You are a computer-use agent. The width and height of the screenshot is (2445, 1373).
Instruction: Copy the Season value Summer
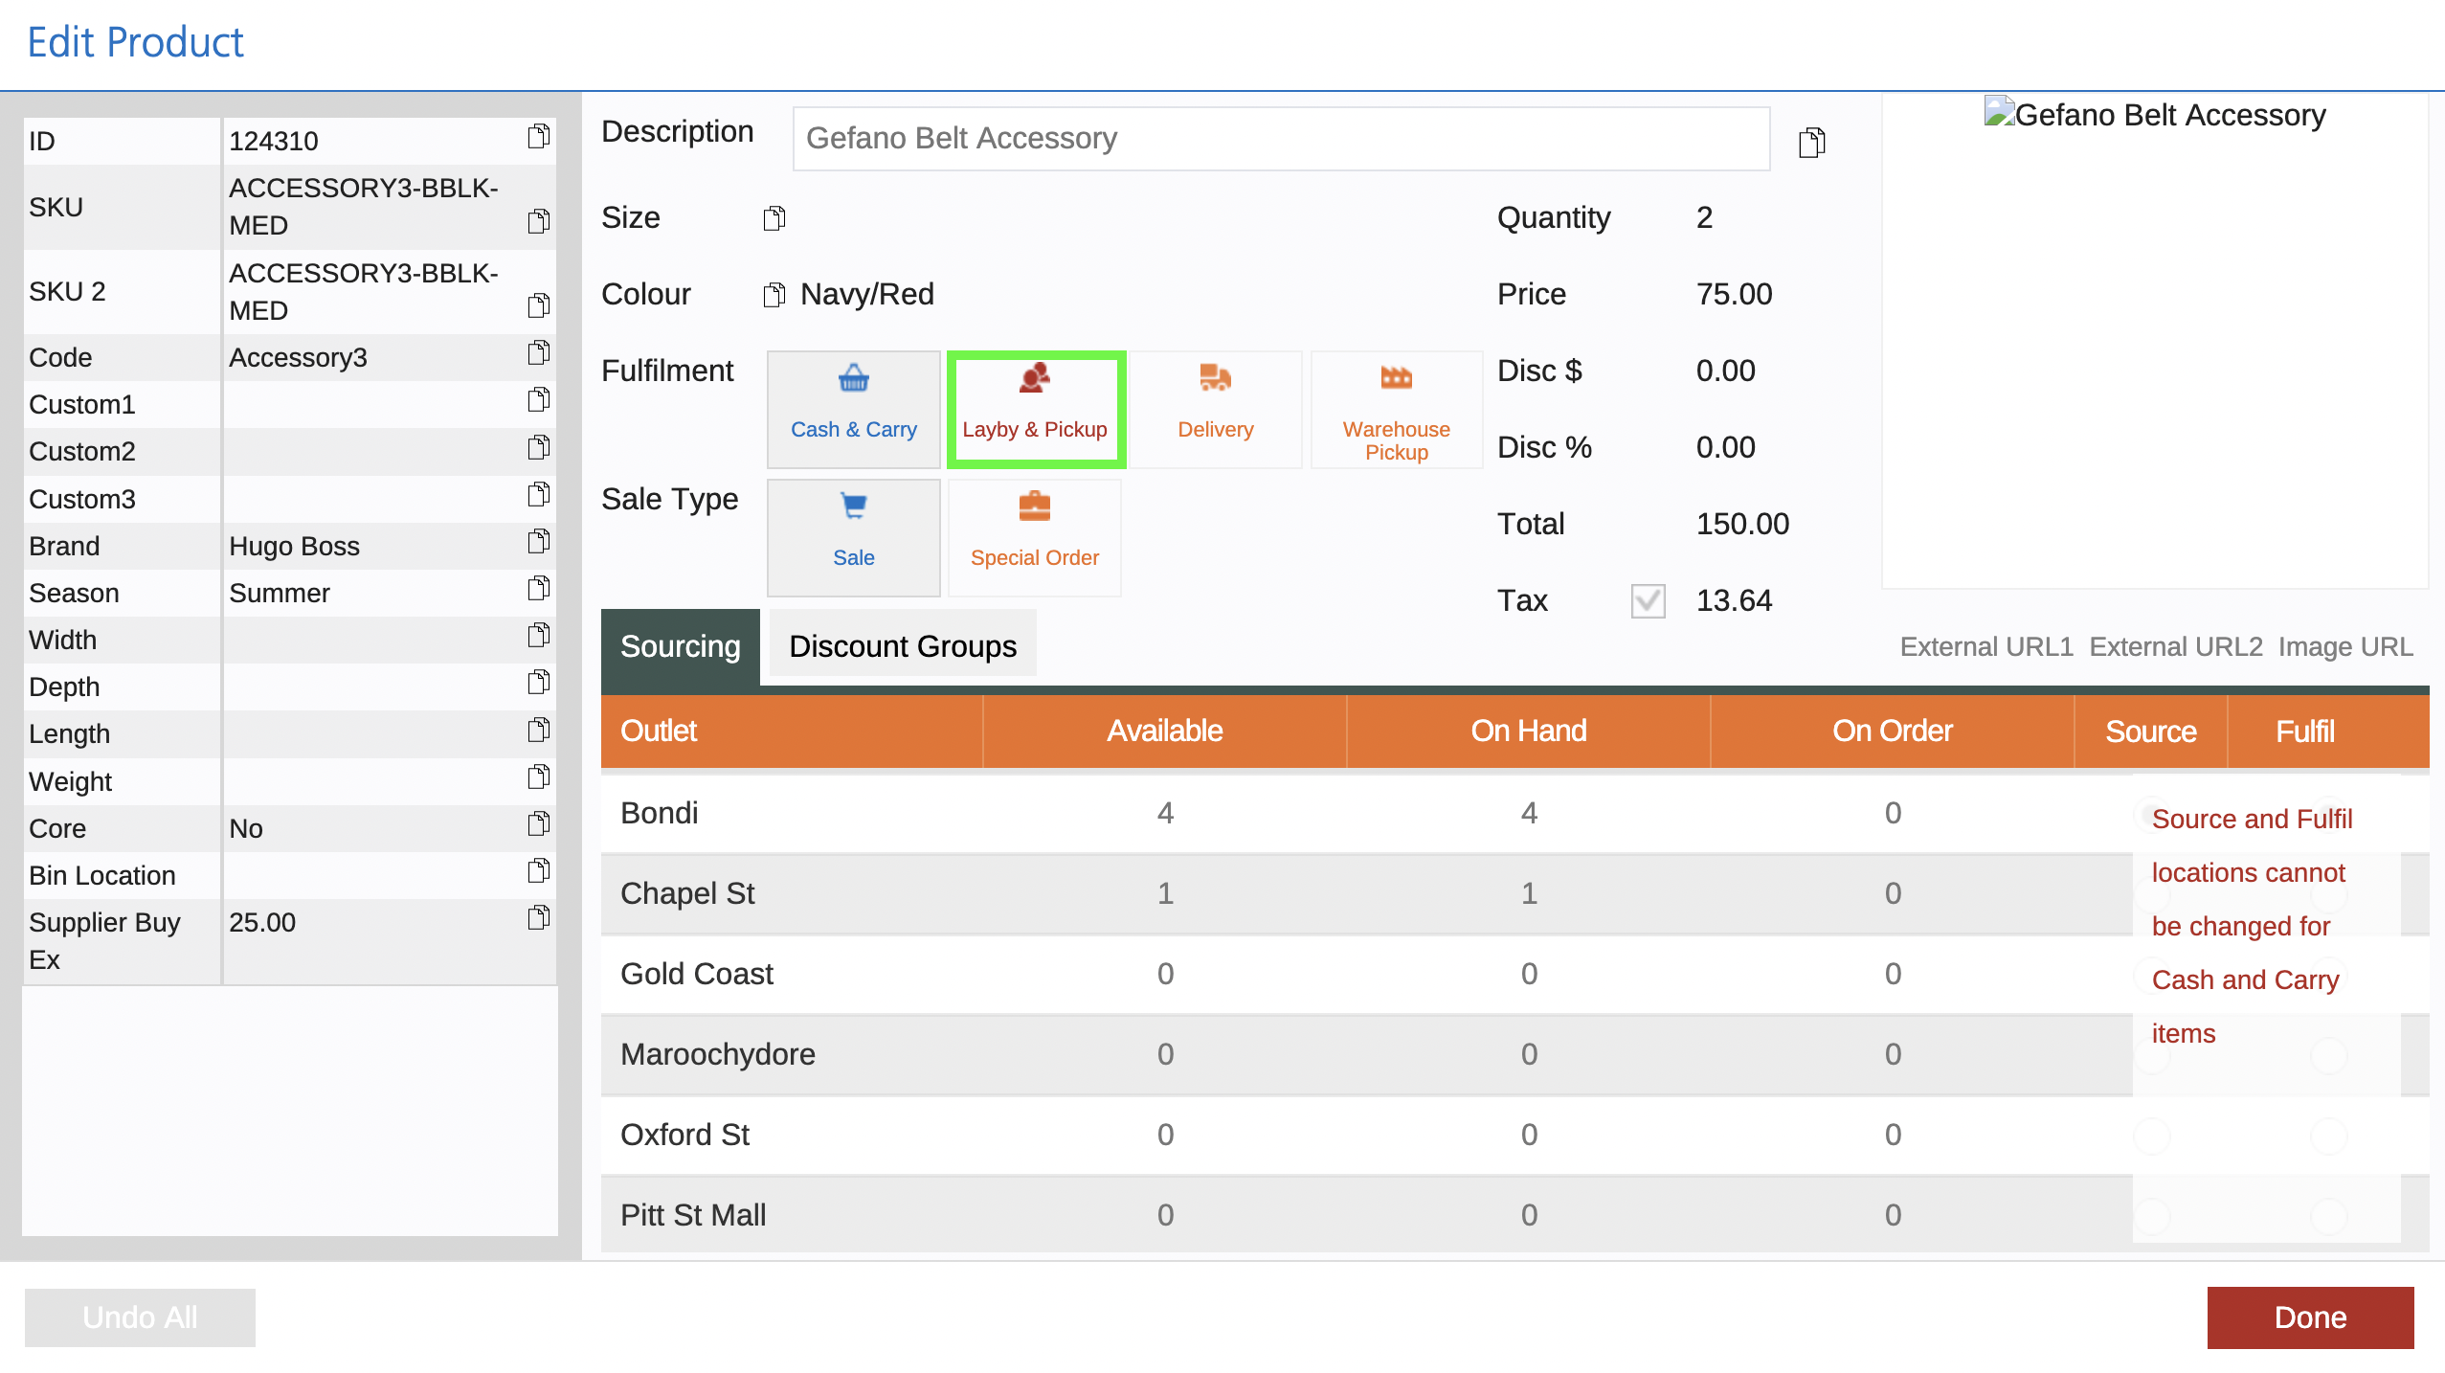pos(539,589)
